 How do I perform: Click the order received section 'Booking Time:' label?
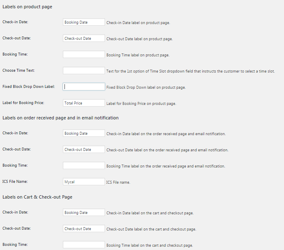[x=15, y=165]
